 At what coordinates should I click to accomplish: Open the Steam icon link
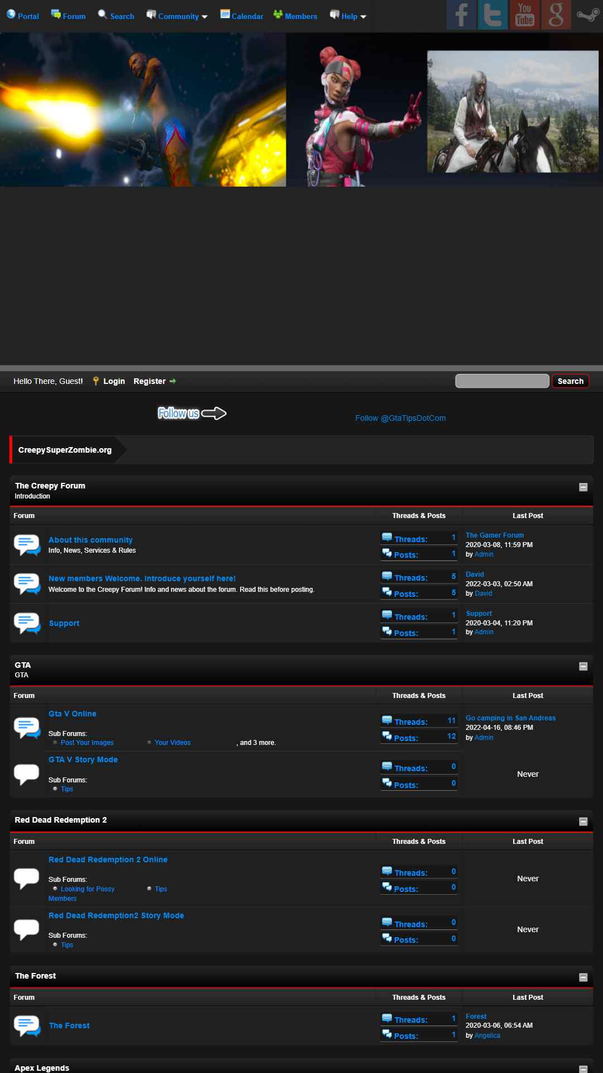click(588, 15)
